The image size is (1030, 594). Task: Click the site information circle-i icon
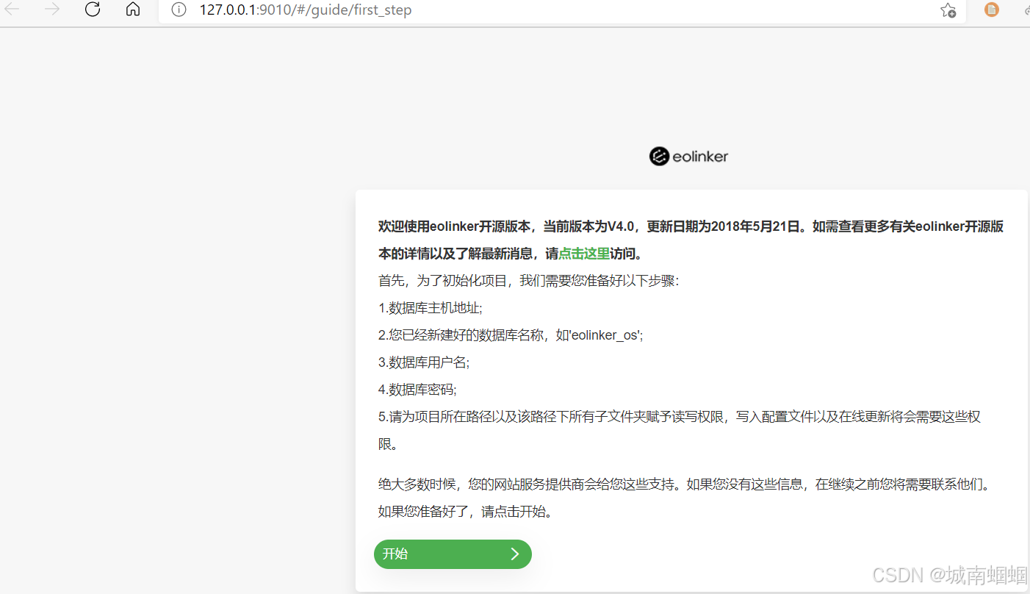177,10
